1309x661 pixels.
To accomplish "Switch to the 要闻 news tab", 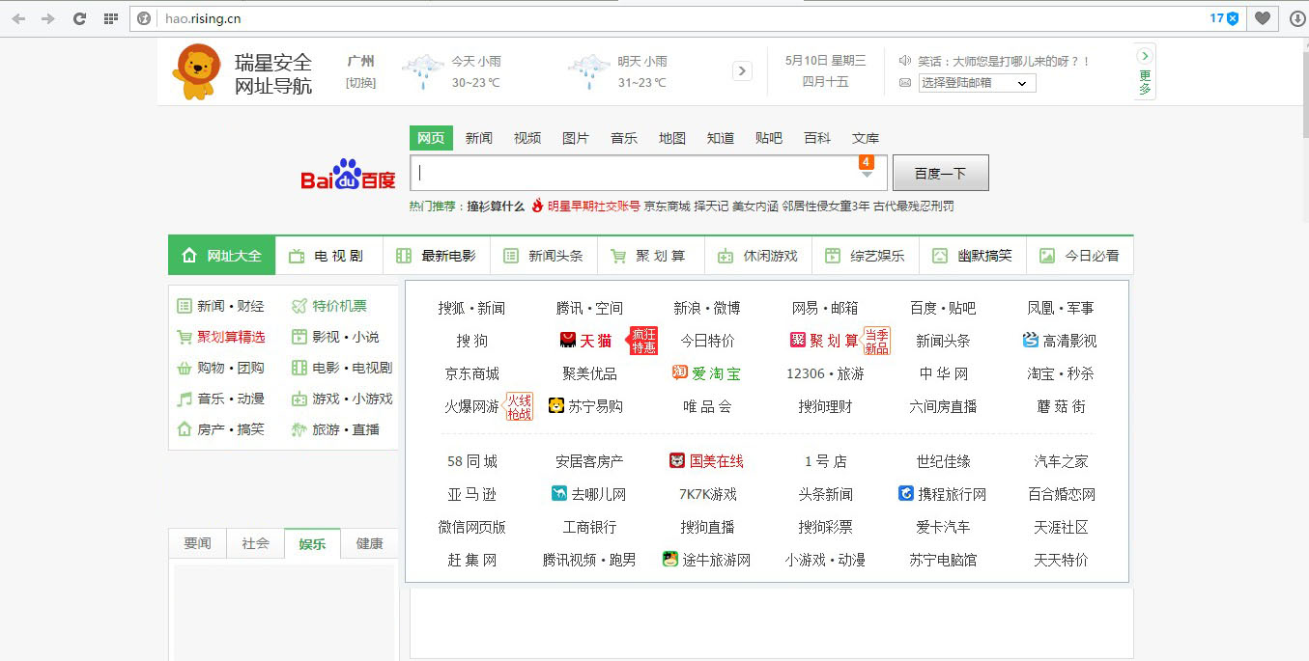I will 197,543.
